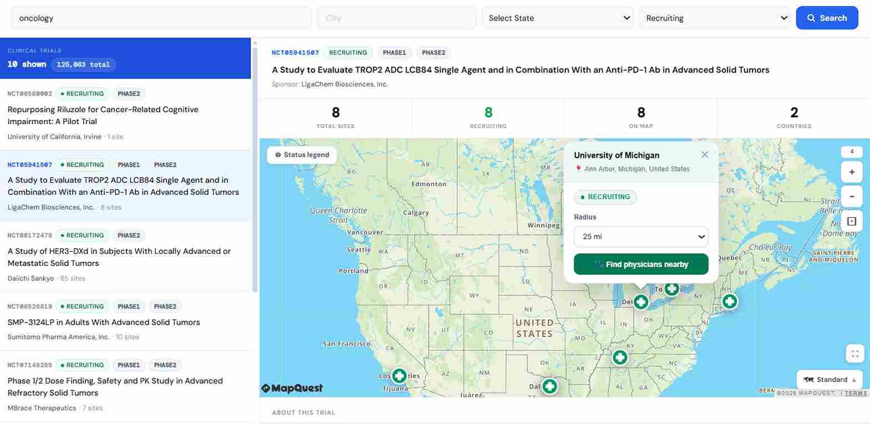Screen dimensions: 870x424
Task: Click sponsor LigaChem Biosciences, Inc. in header
Action: (x=345, y=84)
